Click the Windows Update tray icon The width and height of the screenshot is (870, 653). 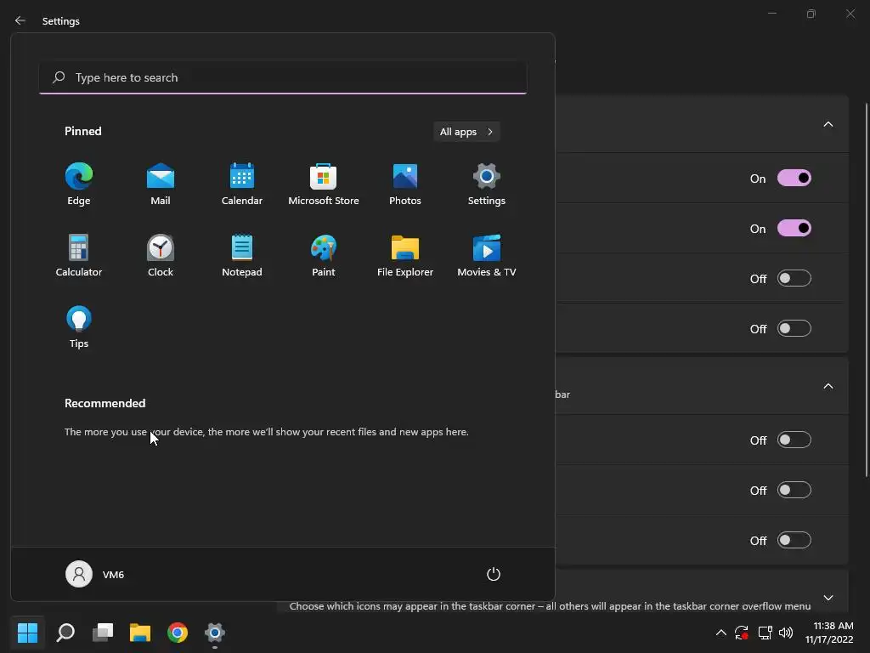(x=742, y=633)
